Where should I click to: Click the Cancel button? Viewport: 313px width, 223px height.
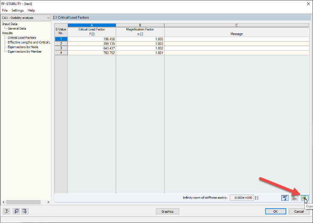pos(299,211)
